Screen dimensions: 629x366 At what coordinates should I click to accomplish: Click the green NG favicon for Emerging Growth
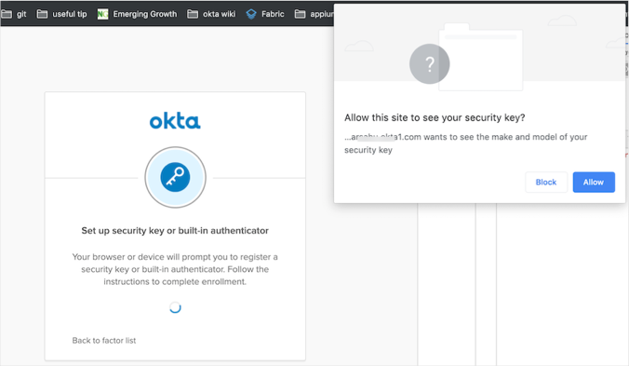click(102, 14)
